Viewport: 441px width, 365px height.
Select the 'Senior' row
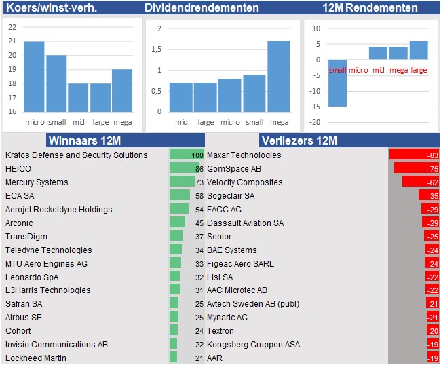(219, 237)
